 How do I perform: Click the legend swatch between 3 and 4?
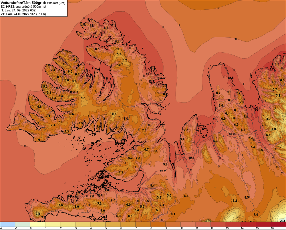pos(83,224)
